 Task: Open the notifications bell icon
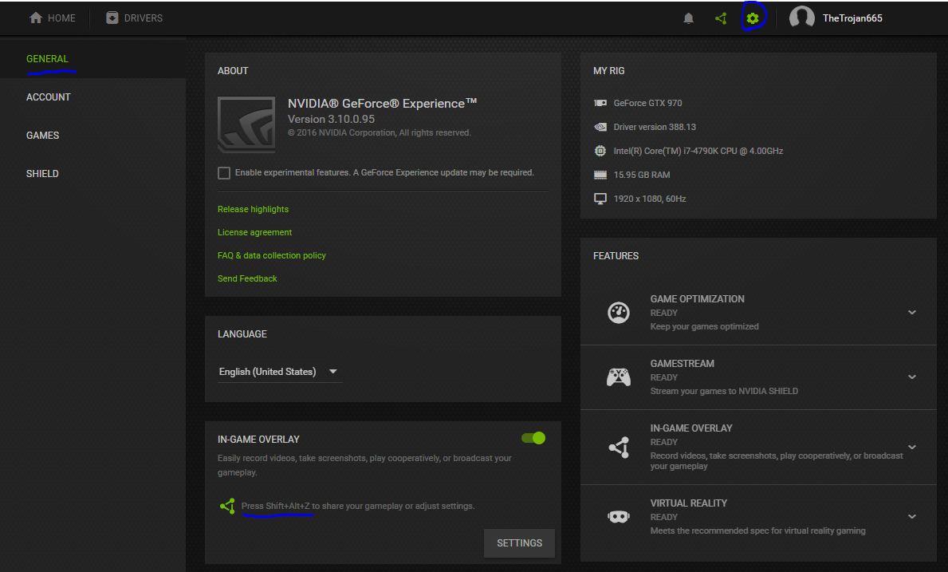pos(688,18)
